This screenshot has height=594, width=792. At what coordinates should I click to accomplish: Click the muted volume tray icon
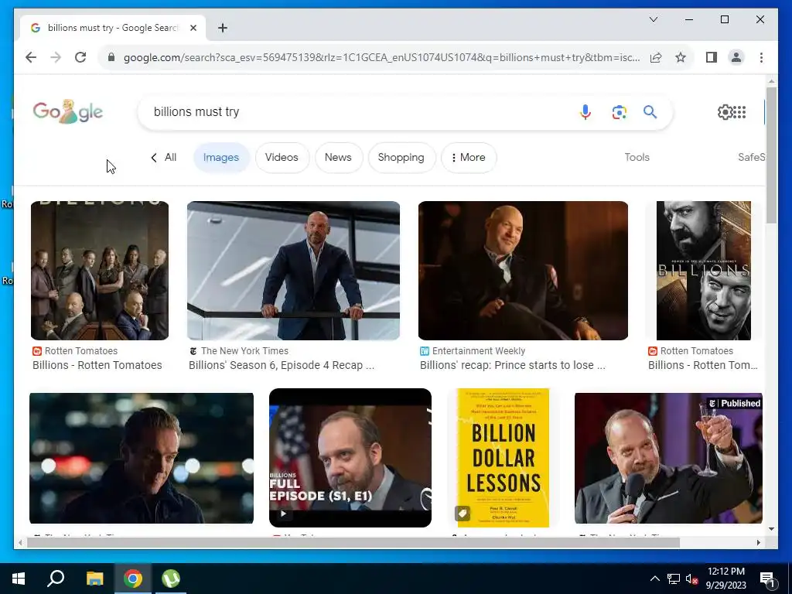pyautogui.click(x=691, y=579)
